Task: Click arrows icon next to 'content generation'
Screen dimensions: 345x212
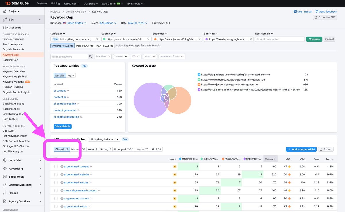Action: (x=79, y=110)
